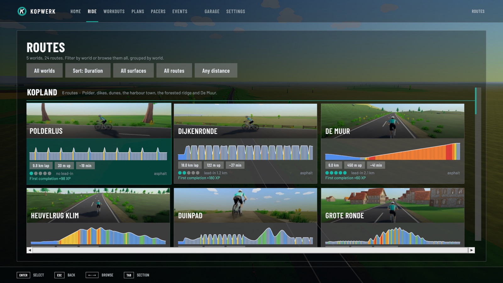Click De Muur elevation profile chart
Viewport: 503px width, 283px height.
coord(392,151)
